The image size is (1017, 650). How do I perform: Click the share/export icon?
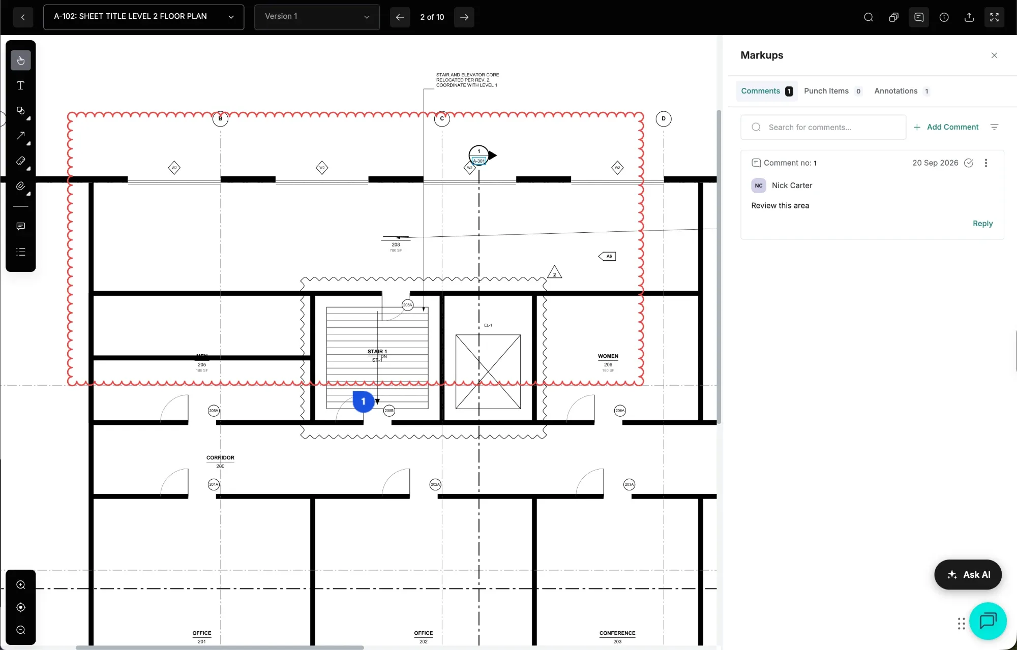[x=969, y=17]
